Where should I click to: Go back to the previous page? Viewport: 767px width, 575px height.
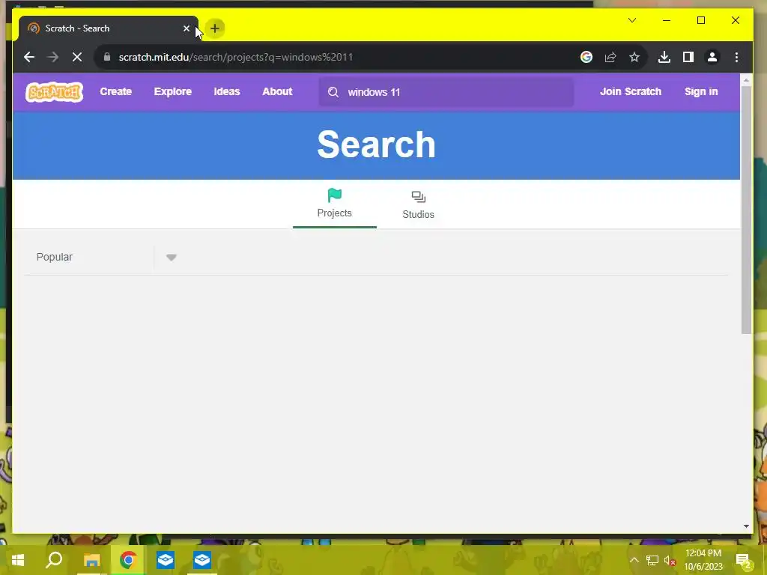(x=29, y=57)
